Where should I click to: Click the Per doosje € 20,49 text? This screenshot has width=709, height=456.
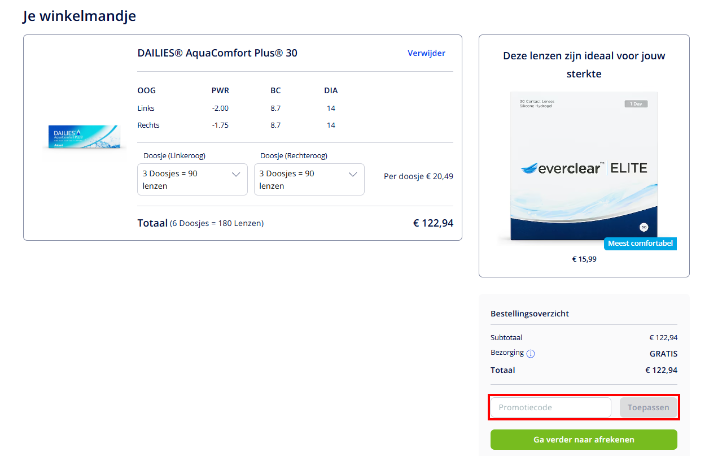point(418,176)
